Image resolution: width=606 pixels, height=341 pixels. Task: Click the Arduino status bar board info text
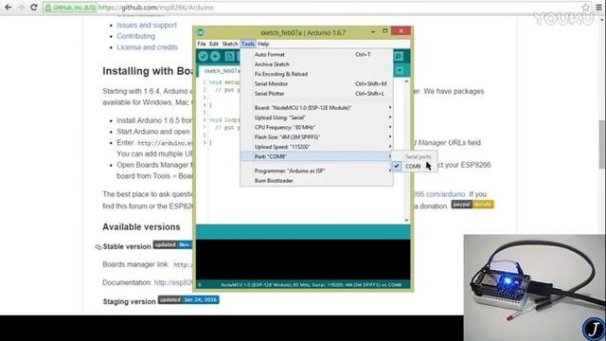pos(312,285)
